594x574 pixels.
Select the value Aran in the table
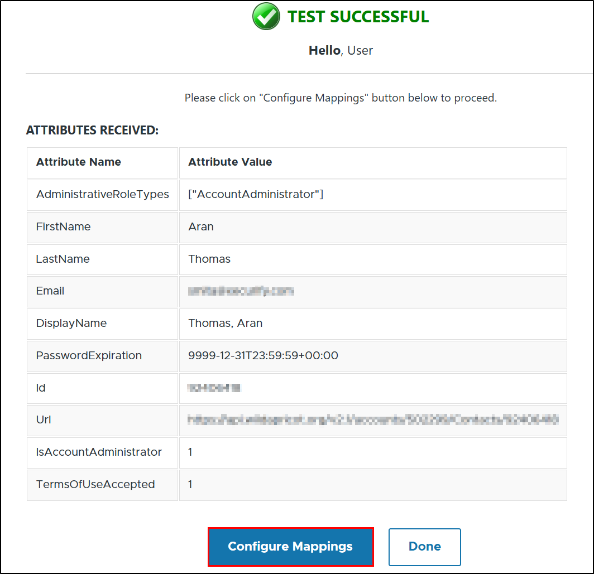(x=201, y=226)
